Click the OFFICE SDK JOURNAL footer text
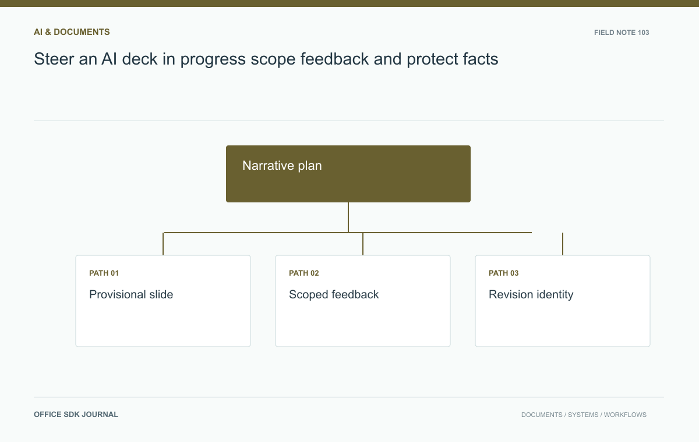Image resolution: width=699 pixels, height=442 pixels. tap(76, 415)
